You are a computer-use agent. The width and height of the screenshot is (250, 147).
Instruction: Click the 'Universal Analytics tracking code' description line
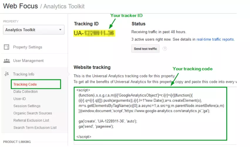(x=124, y=76)
